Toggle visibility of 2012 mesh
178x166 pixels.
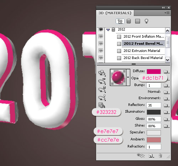pos(101,30)
